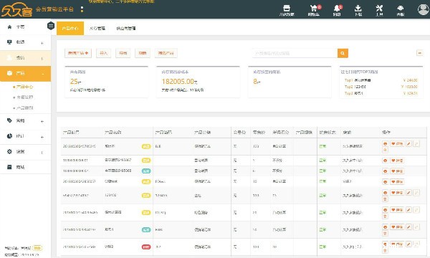Select the highlighted product item with box icon
Image resolution: width=430 pixels, height=258 pixels.
pyautogui.click(x=25, y=73)
